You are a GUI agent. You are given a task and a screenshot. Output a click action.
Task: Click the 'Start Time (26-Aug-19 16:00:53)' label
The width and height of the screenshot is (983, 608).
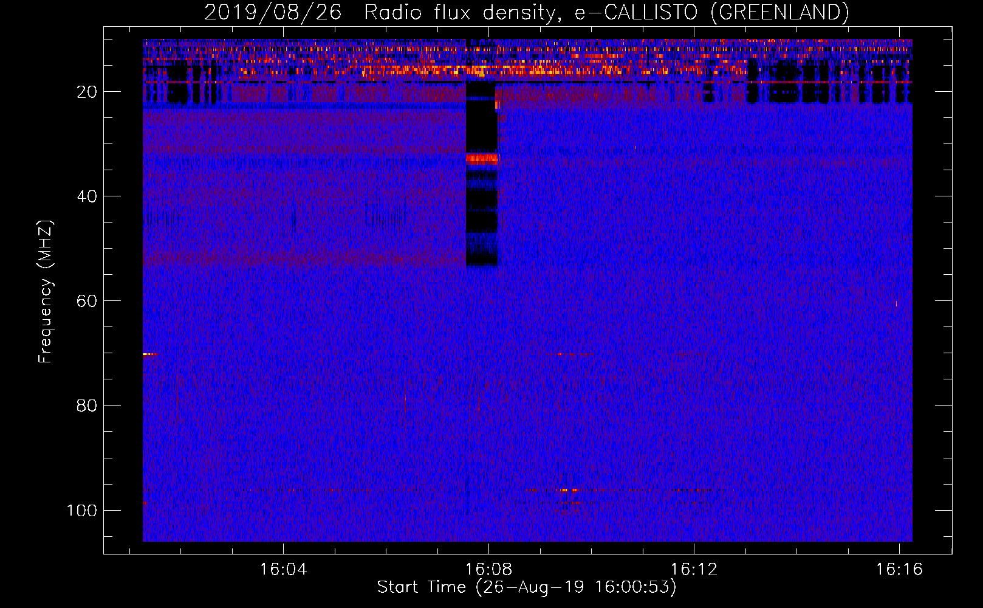527,587
